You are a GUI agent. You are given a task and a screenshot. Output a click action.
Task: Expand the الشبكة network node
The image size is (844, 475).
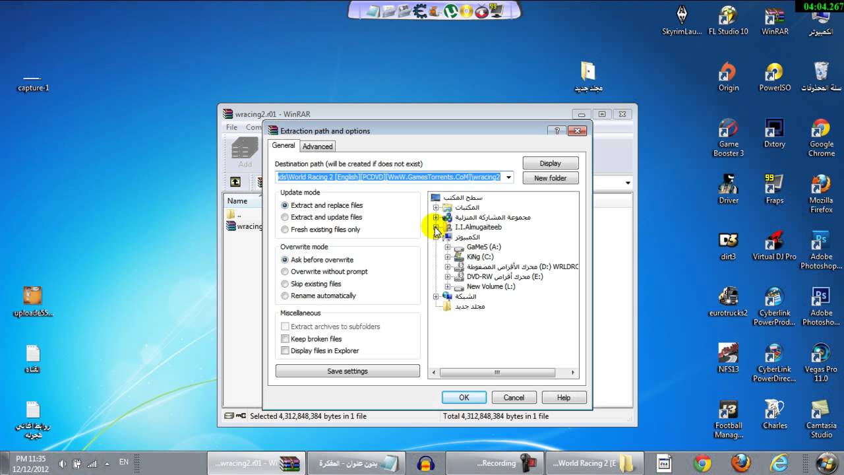click(436, 296)
